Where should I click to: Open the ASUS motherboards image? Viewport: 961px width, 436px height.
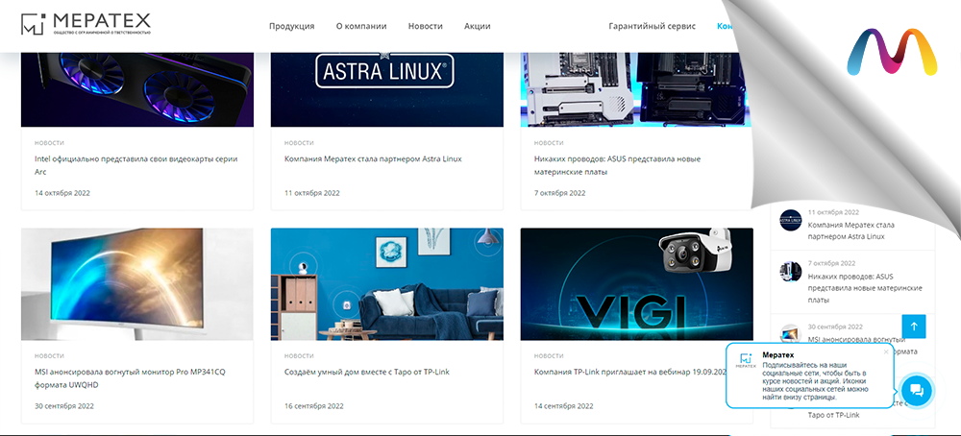click(x=637, y=89)
